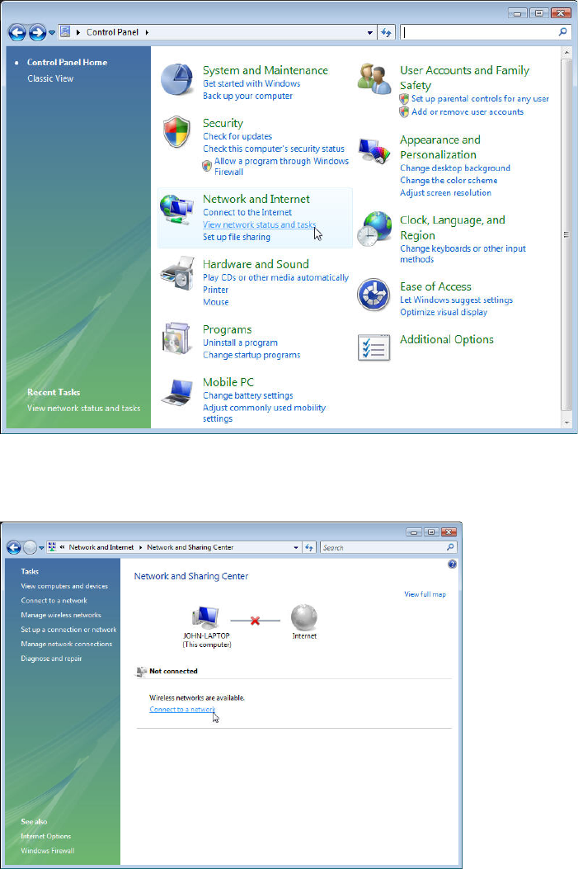Click the Internet globe icon in the network map
Image resolution: width=578 pixels, height=869 pixels.
[x=304, y=616]
